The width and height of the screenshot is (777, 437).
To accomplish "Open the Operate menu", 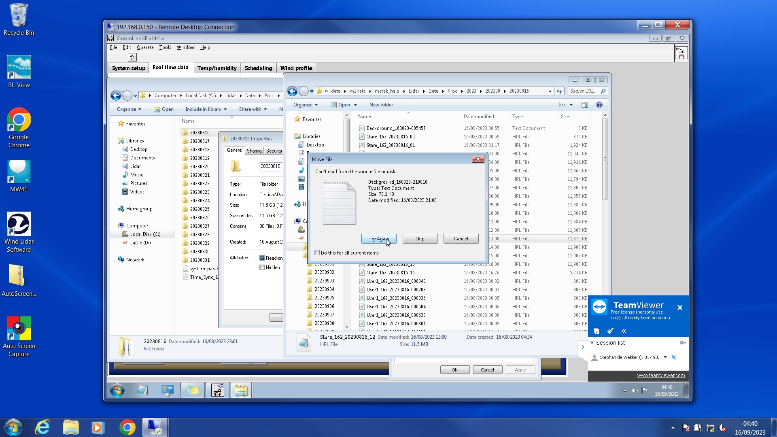I will coord(145,47).
